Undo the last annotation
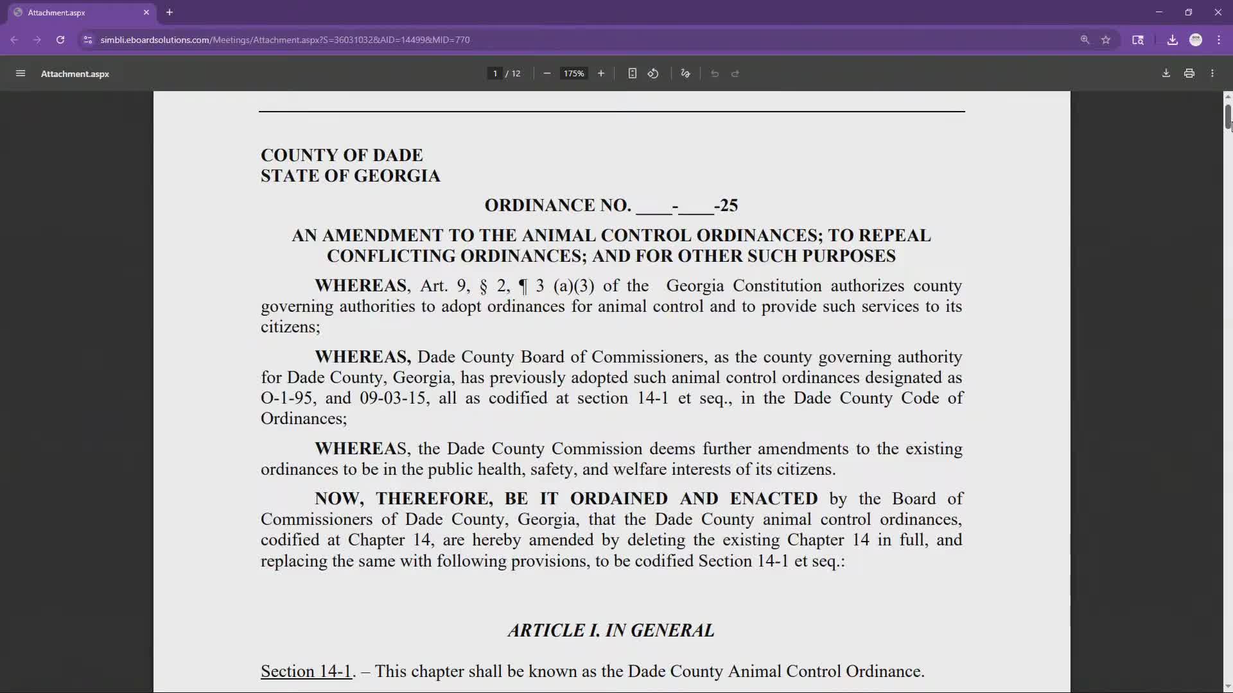Screen dimensions: 1233x693 (x=715, y=73)
